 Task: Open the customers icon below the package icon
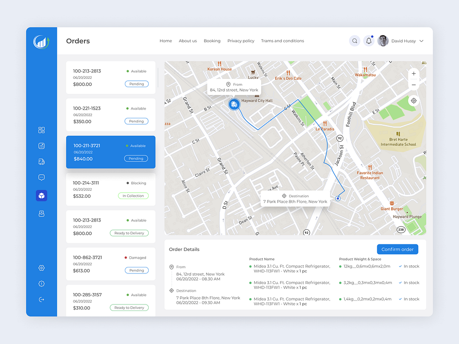point(41,213)
